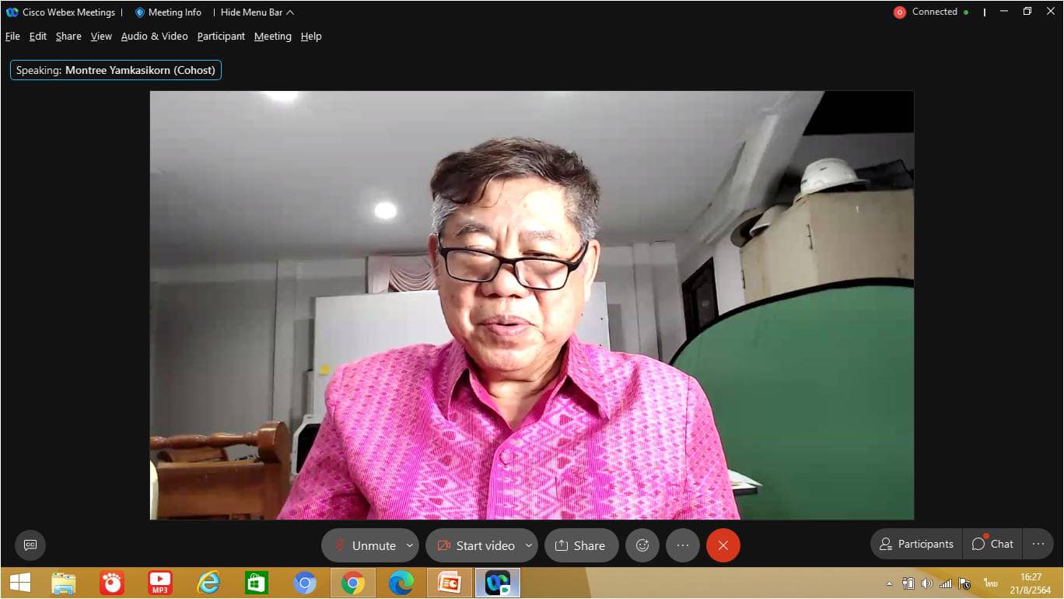
Task: Toggle the closed captions icon
Action: [30, 545]
